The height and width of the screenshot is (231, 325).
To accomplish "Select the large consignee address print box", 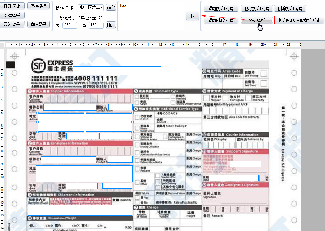I will pos(84,173).
